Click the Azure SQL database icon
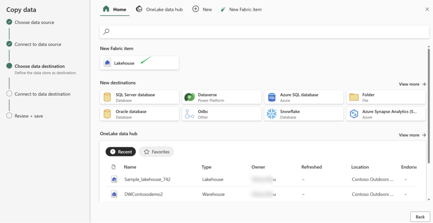 [x=272, y=97]
